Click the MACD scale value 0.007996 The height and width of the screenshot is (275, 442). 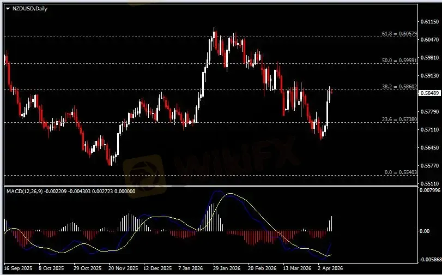(x=430, y=190)
